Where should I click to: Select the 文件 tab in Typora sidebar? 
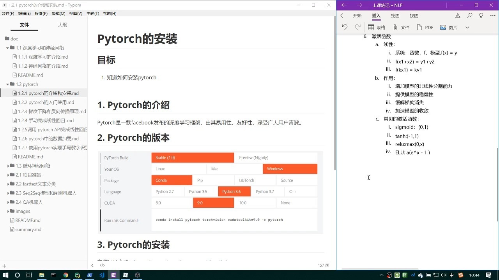pos(25,25)
